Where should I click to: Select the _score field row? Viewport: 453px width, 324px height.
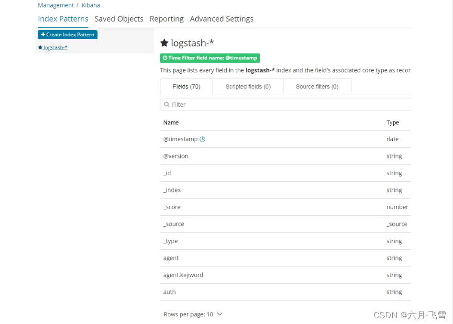(x=286, y=207)
